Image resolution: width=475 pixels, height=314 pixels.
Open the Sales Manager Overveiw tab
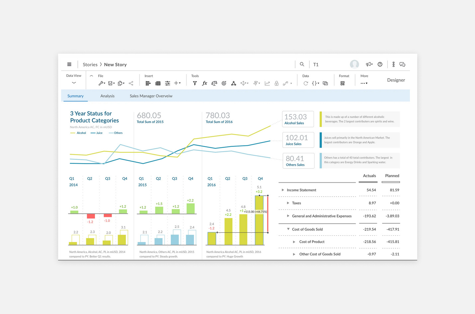pos(151,96)
